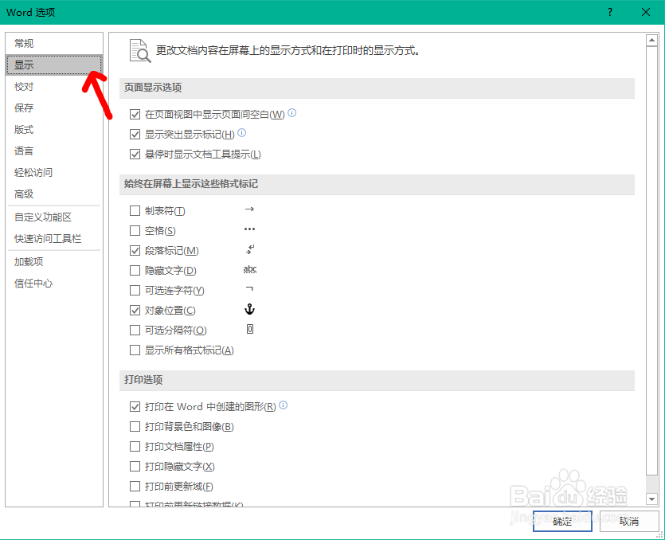
Task: Check 打印文档属性 option
Action: (135, 447)
